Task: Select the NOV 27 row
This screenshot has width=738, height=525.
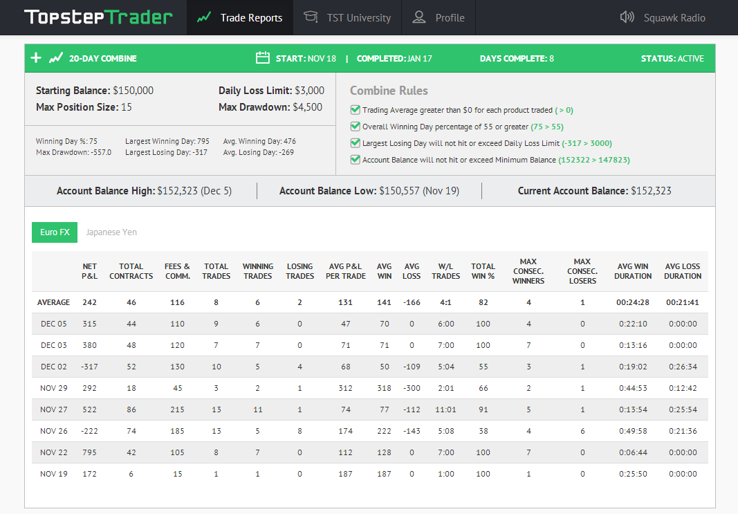Action: [x=370, y=409]
